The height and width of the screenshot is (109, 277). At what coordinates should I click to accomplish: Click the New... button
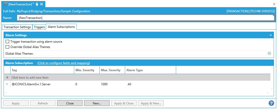[97, 103]
